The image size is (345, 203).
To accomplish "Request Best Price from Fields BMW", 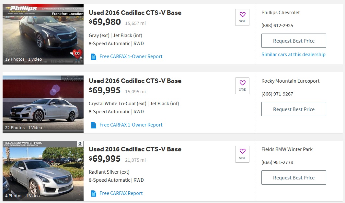I will [293, 178].
